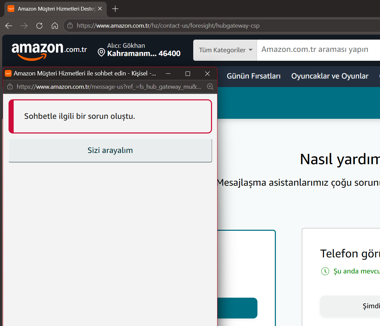This screenshot has width=380, height=326.
Task: Select the Amazon Müşteri Hizmetleri Desteği tab
Action: click(x=56, y=9)
